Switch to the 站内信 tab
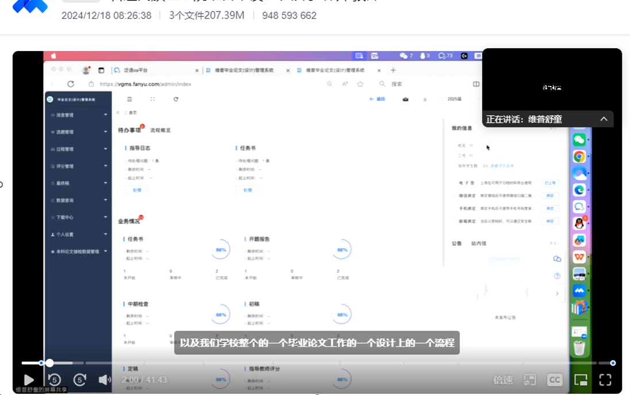This screenshot has height=395, width=630. pos(478,243)
